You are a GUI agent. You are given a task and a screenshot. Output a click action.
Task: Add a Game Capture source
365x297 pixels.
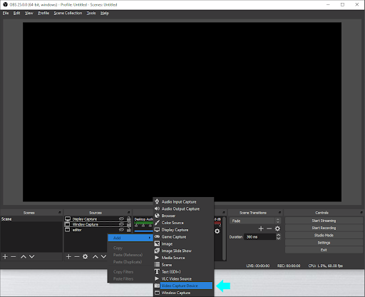[x=183, y=237]
